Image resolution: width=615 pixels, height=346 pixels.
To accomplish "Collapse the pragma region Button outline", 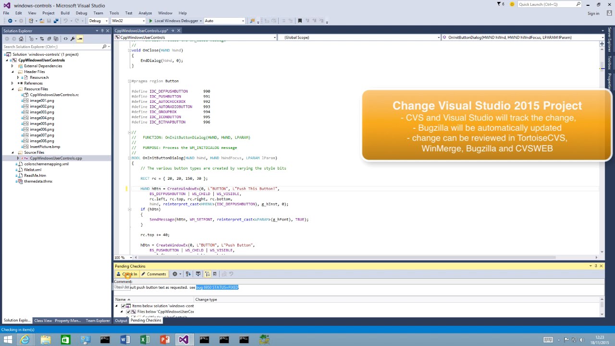I will [129, 81].
